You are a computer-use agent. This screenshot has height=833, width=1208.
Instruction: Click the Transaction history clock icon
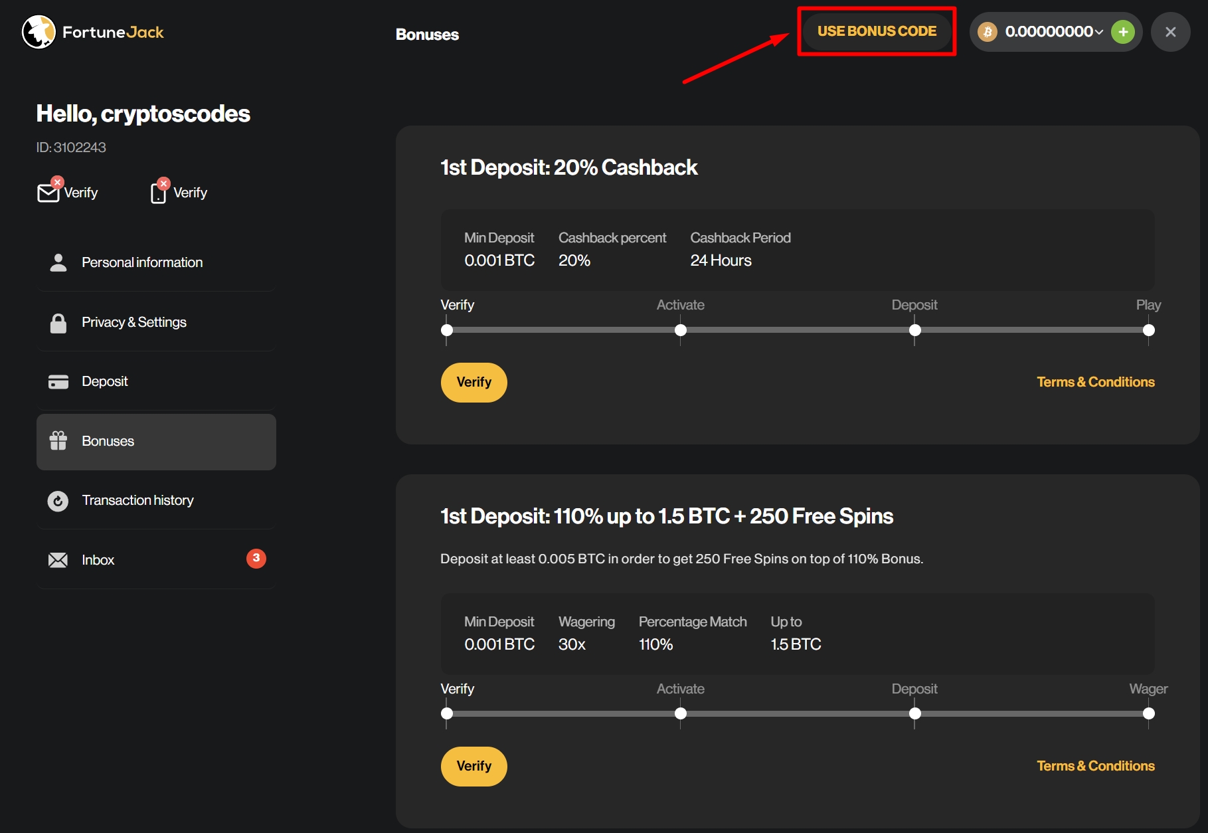(58, 501)
